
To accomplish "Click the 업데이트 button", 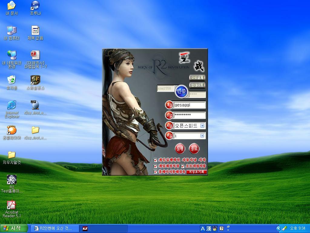I will point(197,85).
